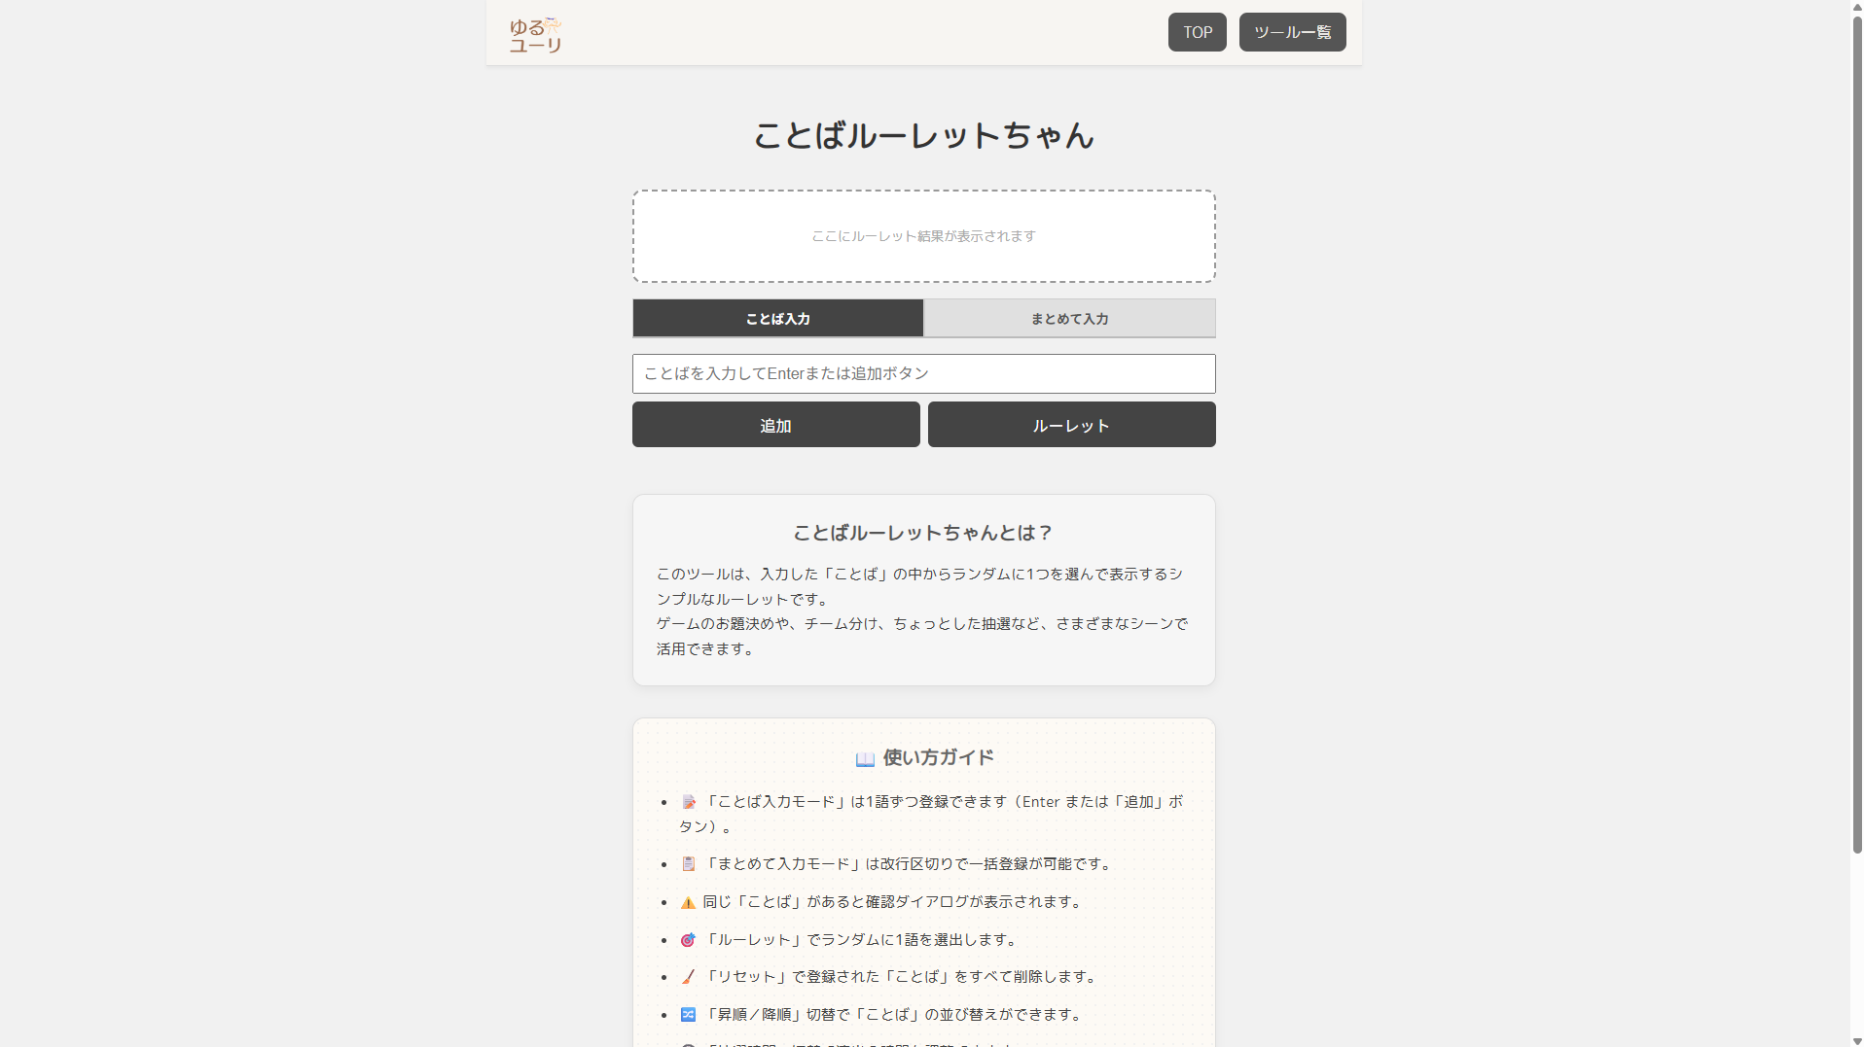Click the yellow warning triangle icon

688,902
